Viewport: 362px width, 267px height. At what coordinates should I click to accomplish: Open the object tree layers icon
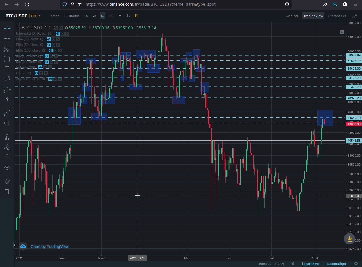click(7, 181)
